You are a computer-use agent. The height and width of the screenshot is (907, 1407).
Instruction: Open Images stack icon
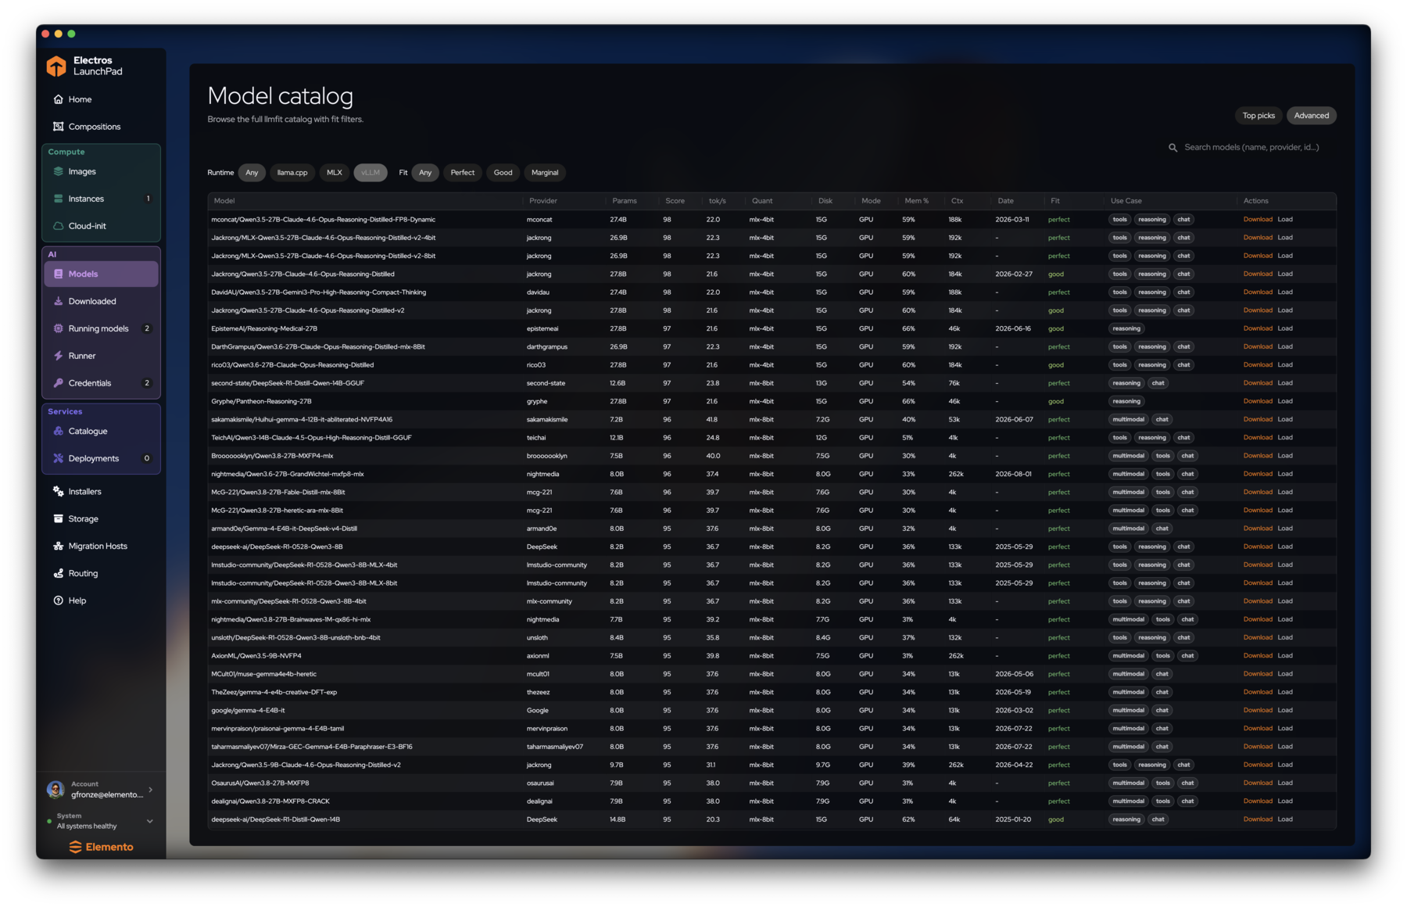[58, 171]
